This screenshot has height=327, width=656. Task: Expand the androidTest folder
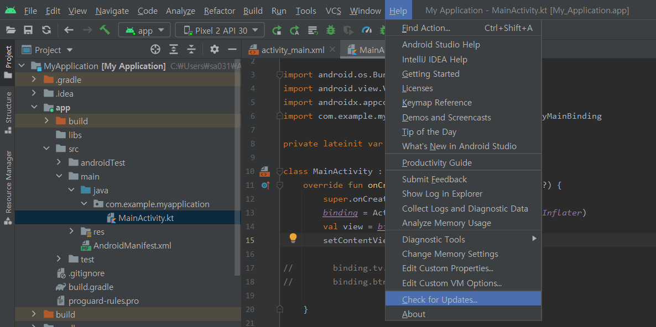tap(59, 162)
